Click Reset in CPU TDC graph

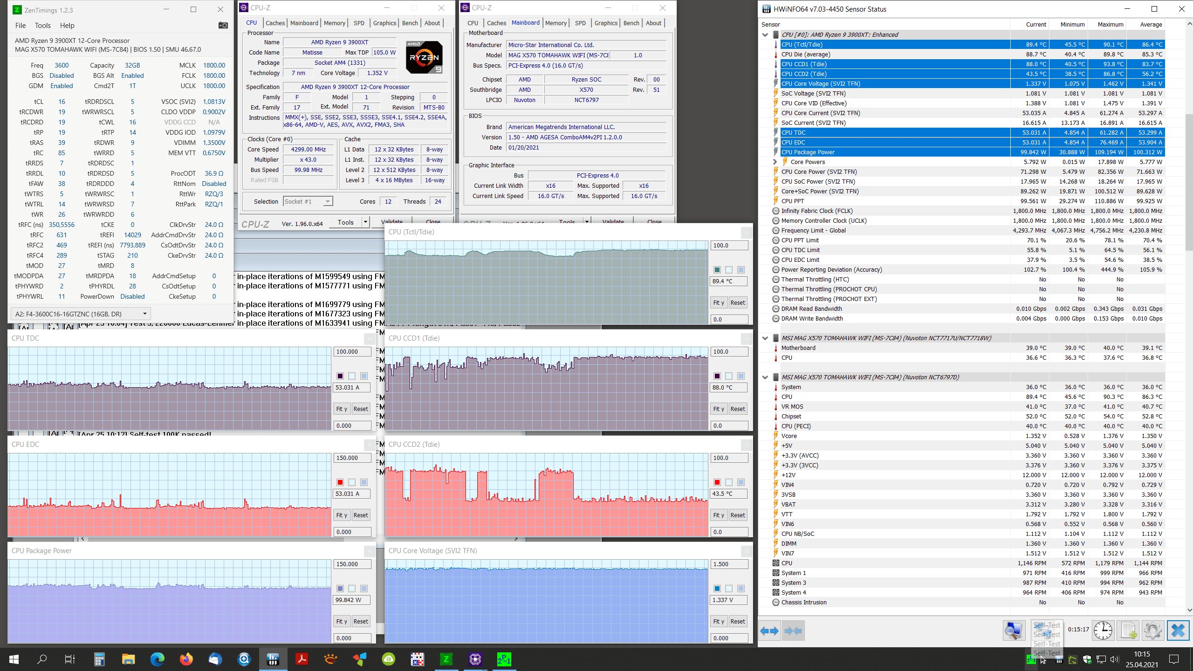point(361,409)
